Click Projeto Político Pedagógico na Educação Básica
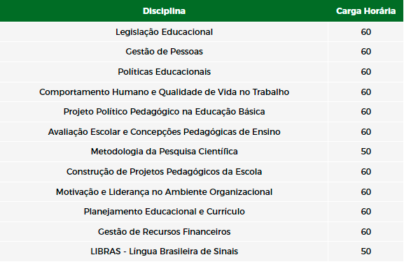Viewport: 404px width, 262px height. pyautogui.click(x=164, y=112)
